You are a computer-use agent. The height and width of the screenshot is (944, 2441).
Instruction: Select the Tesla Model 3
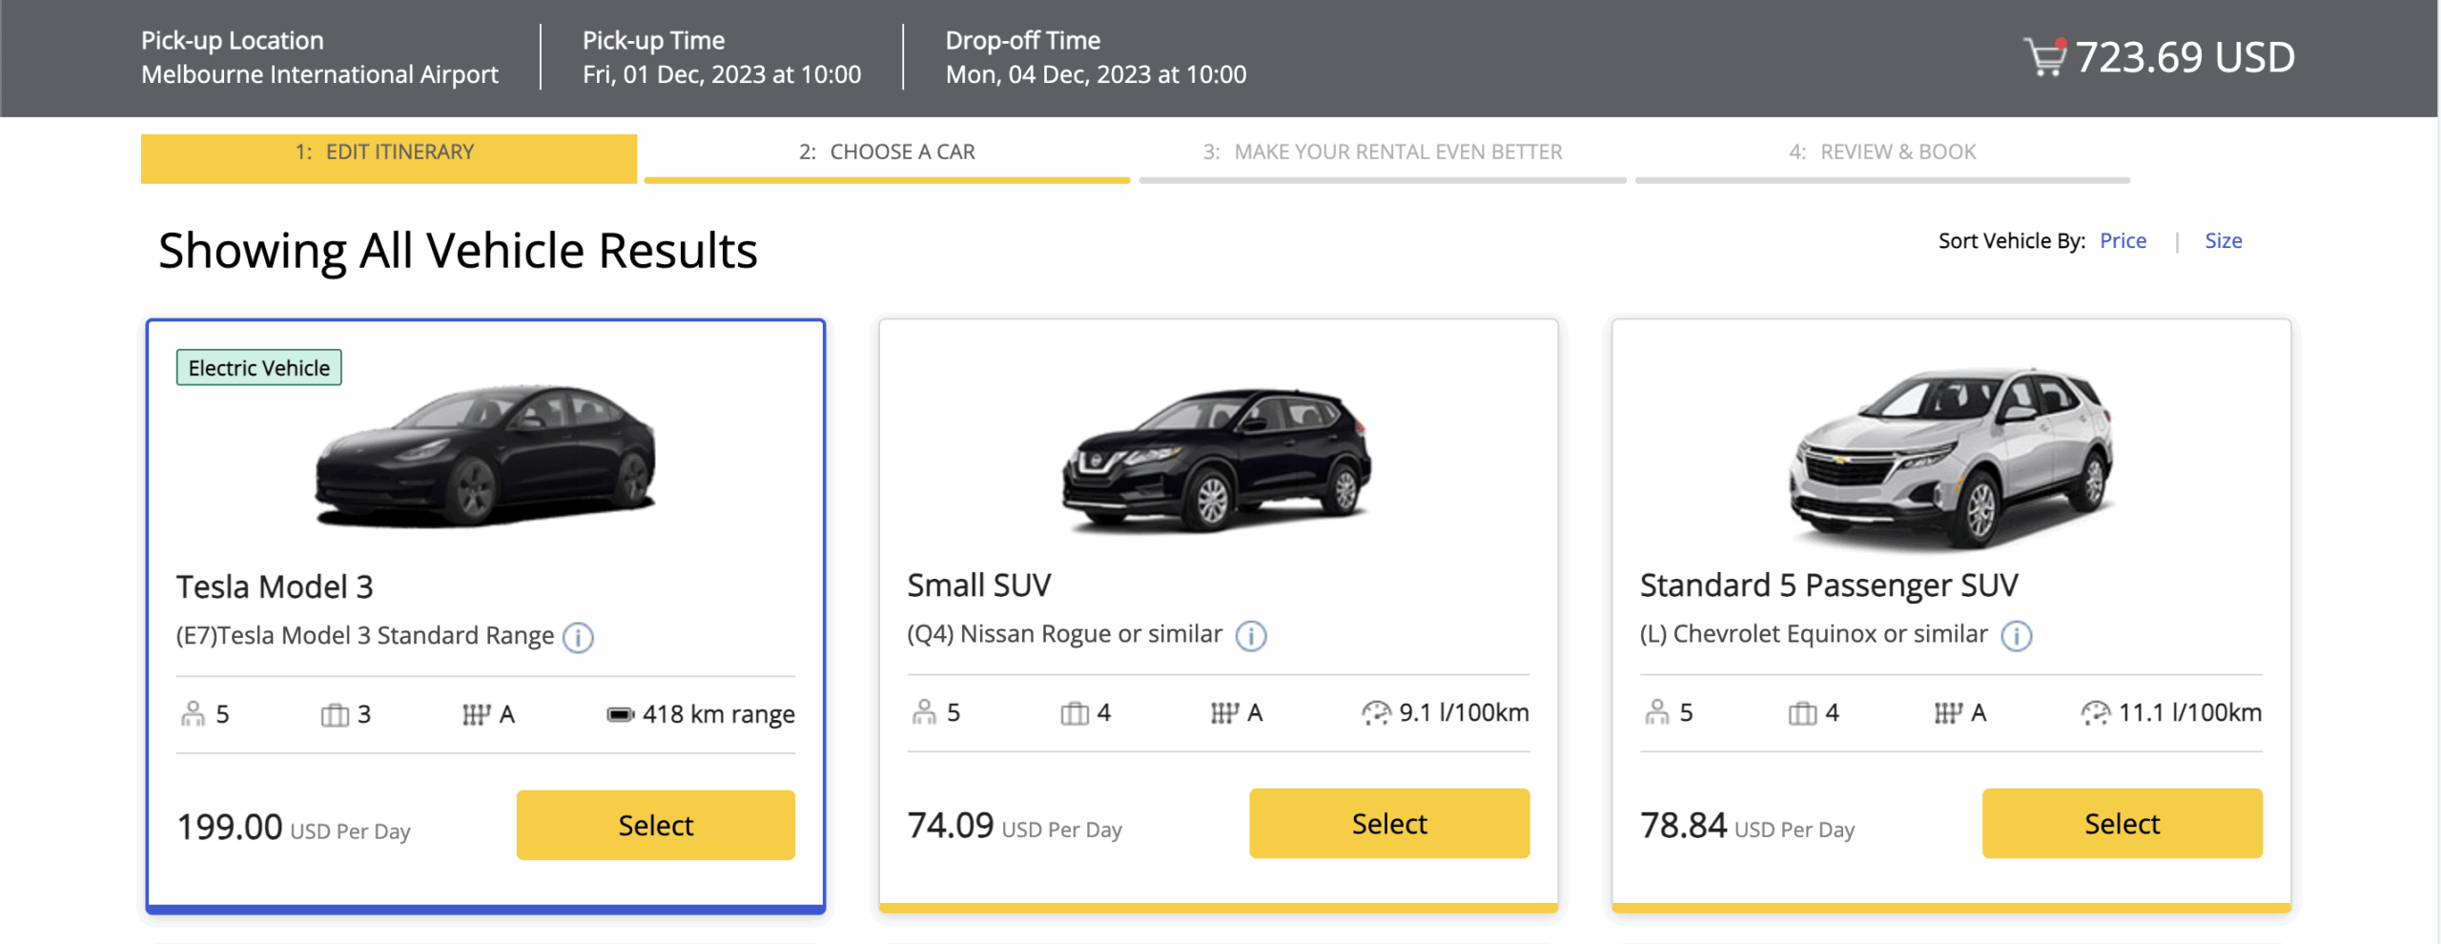click(x=655, y=825)
